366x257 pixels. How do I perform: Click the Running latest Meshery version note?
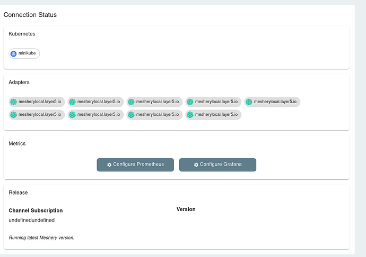(x=41, y=237)
